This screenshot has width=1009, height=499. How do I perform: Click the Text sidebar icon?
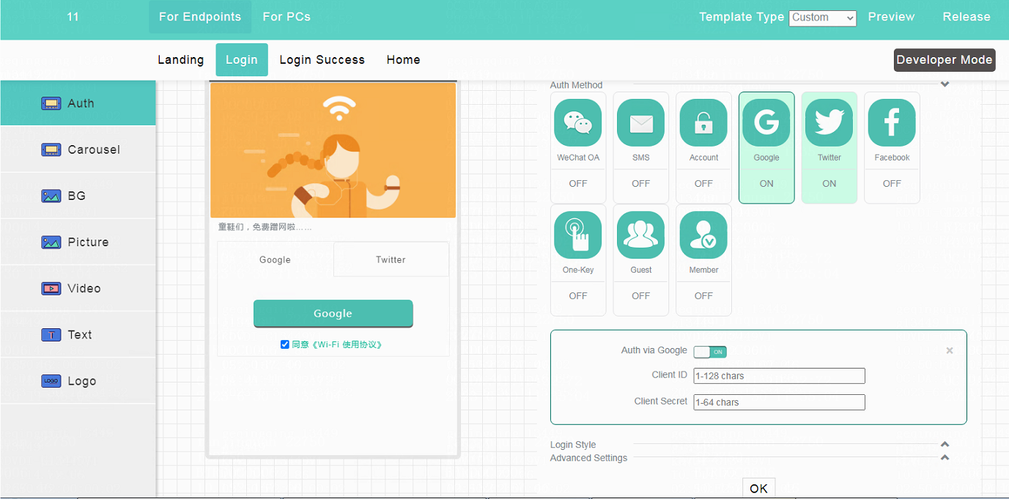(51, 335)
